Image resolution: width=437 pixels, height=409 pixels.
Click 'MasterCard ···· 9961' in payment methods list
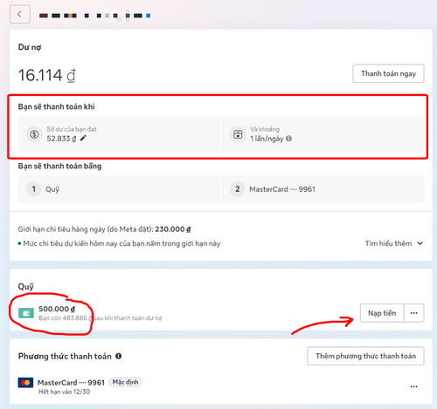pos(71,383)
